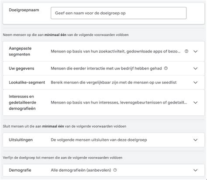Expand Interesses en gedetailleerde demografieën chevron
207x180 pixels.
tap(196, 102)
